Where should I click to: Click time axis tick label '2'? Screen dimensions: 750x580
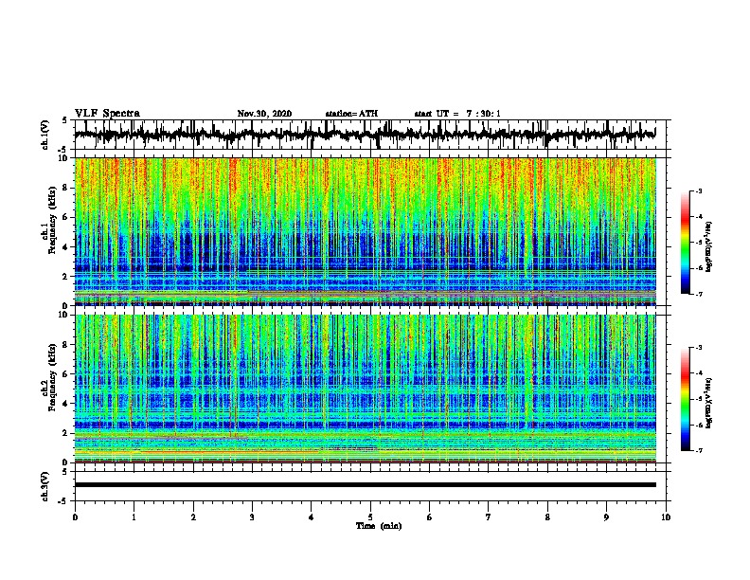point(193,517)
